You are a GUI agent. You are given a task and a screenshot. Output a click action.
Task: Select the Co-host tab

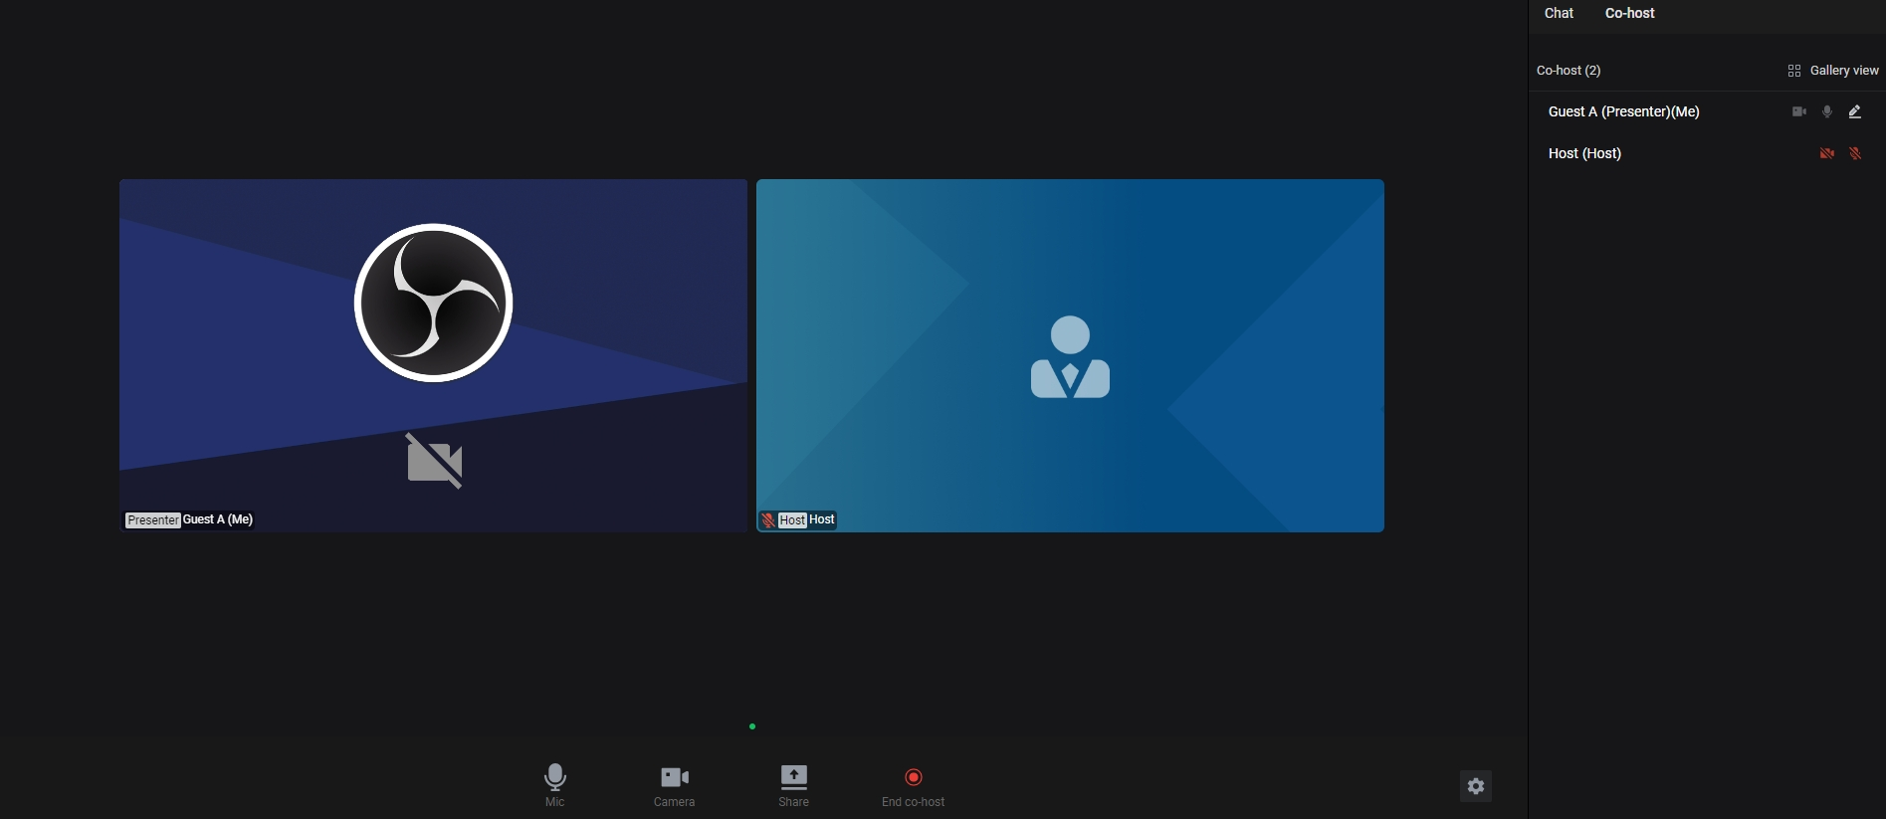click(1629, 13)
